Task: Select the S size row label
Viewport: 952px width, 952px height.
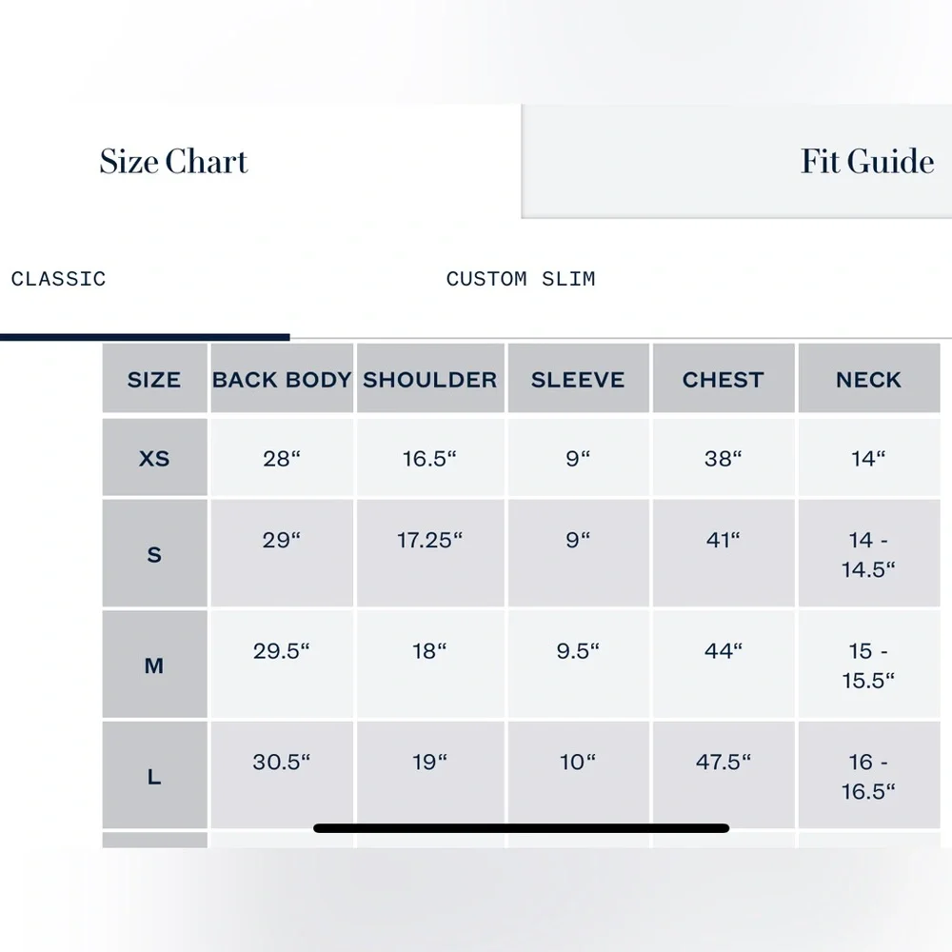Action: (x=154, y=554)
